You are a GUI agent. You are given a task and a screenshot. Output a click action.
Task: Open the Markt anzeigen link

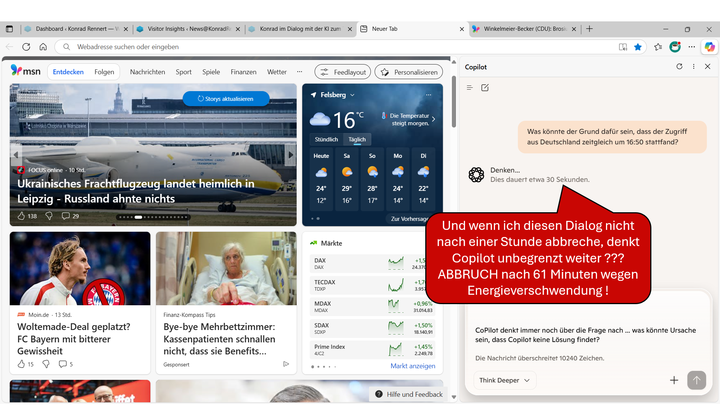point(412,366)
